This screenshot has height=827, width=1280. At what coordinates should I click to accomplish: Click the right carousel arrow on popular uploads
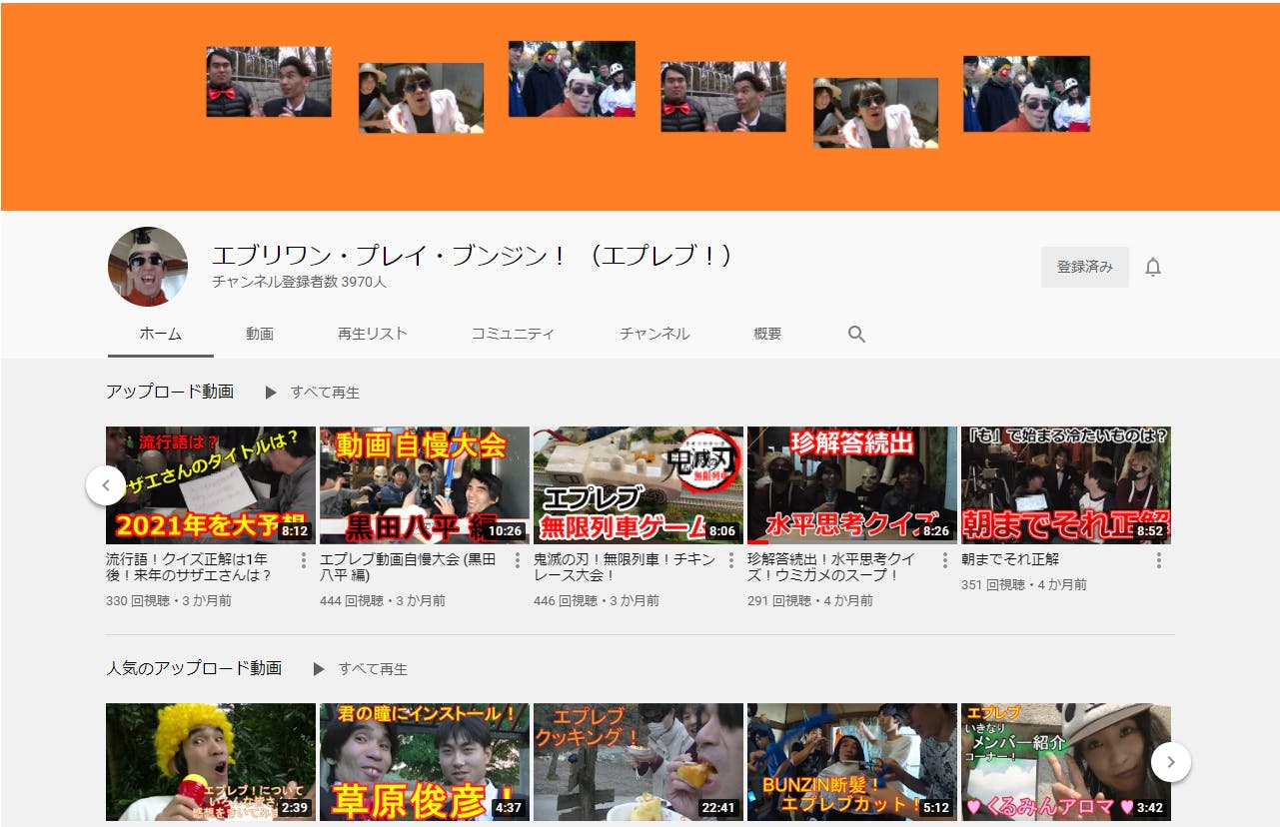point(1170,761)
